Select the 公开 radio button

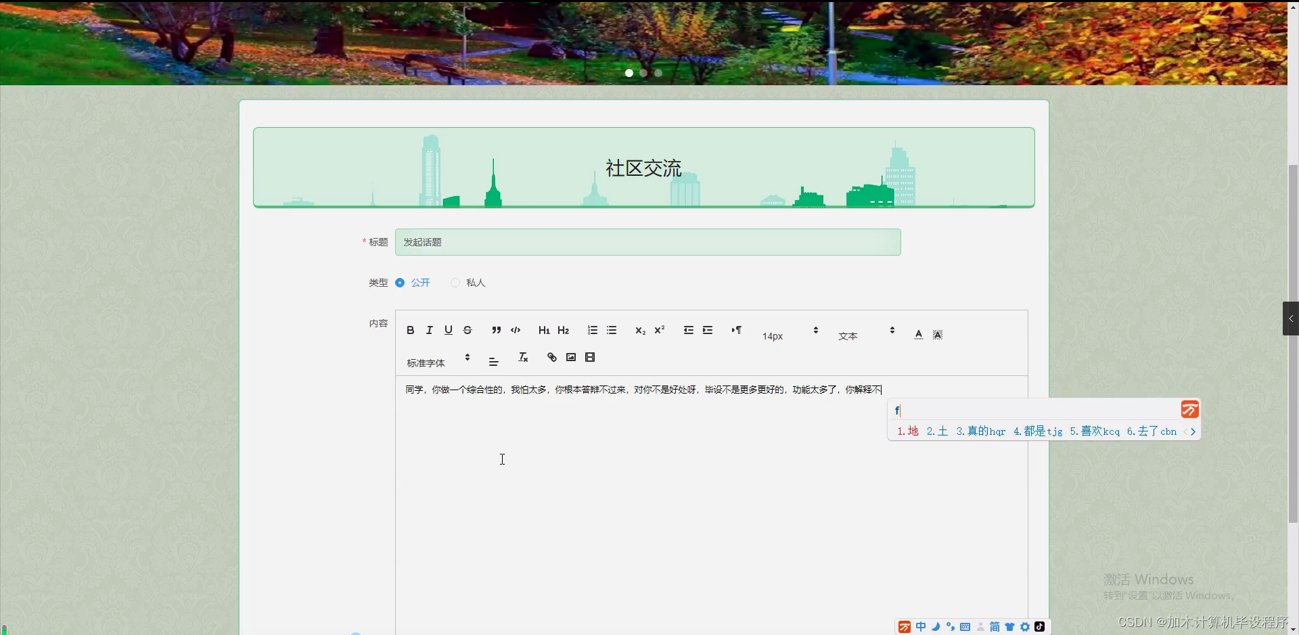(400, 283)
